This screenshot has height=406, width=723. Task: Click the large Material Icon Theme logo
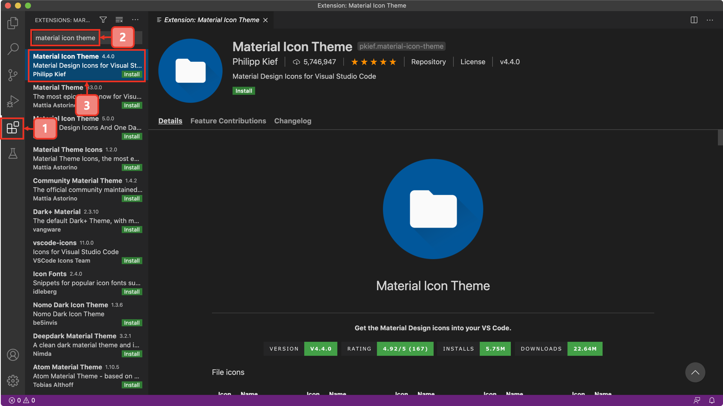(x=433, y=209)
